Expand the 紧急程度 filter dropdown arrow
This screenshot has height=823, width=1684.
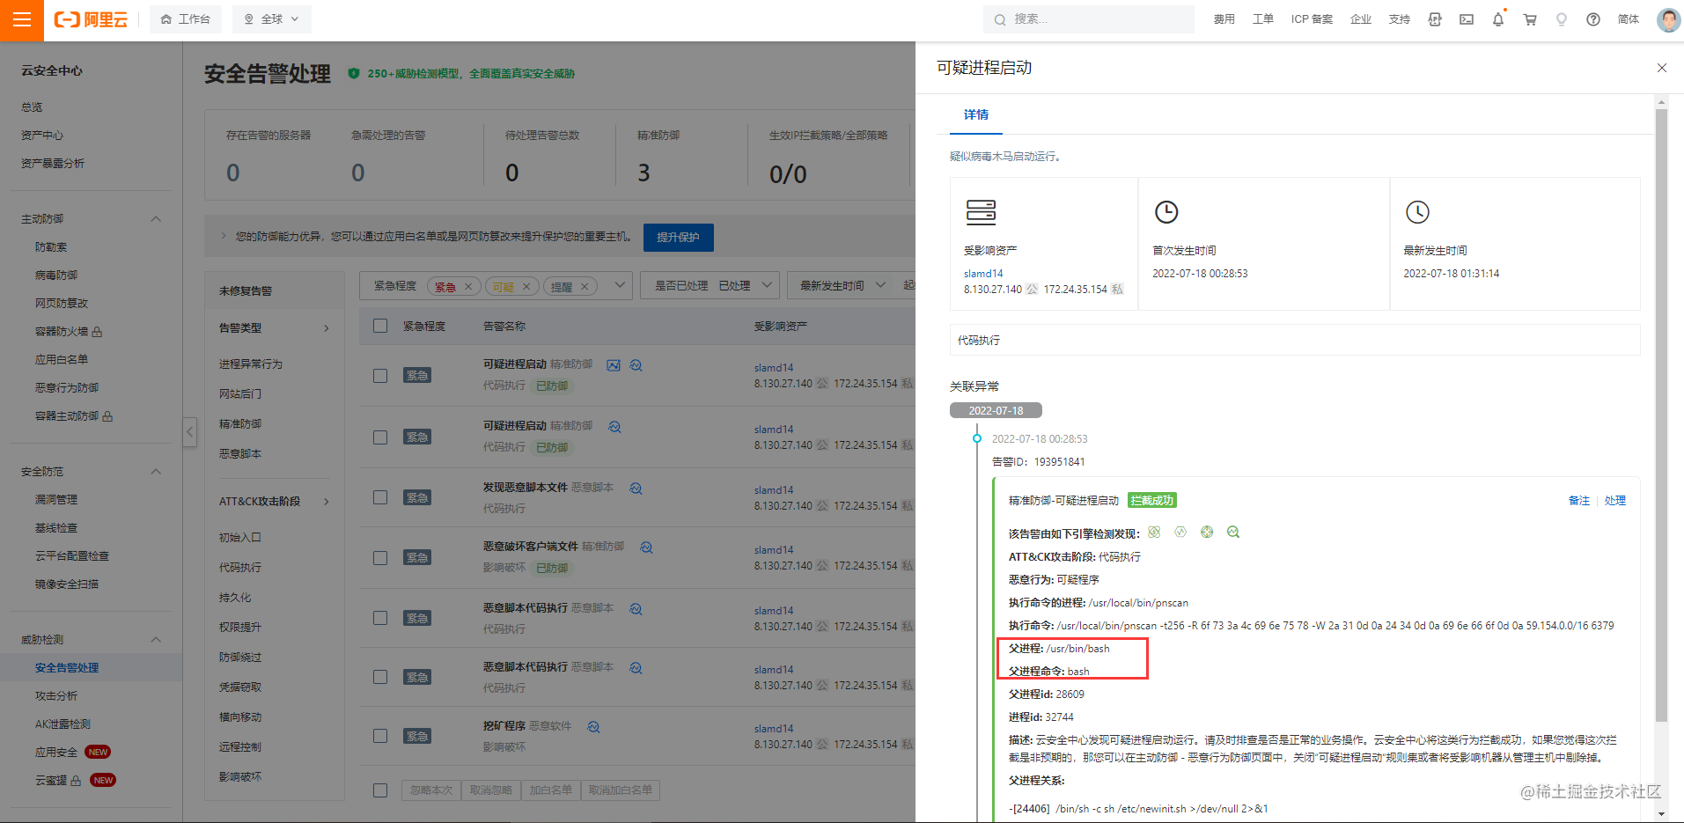[620, 285]
